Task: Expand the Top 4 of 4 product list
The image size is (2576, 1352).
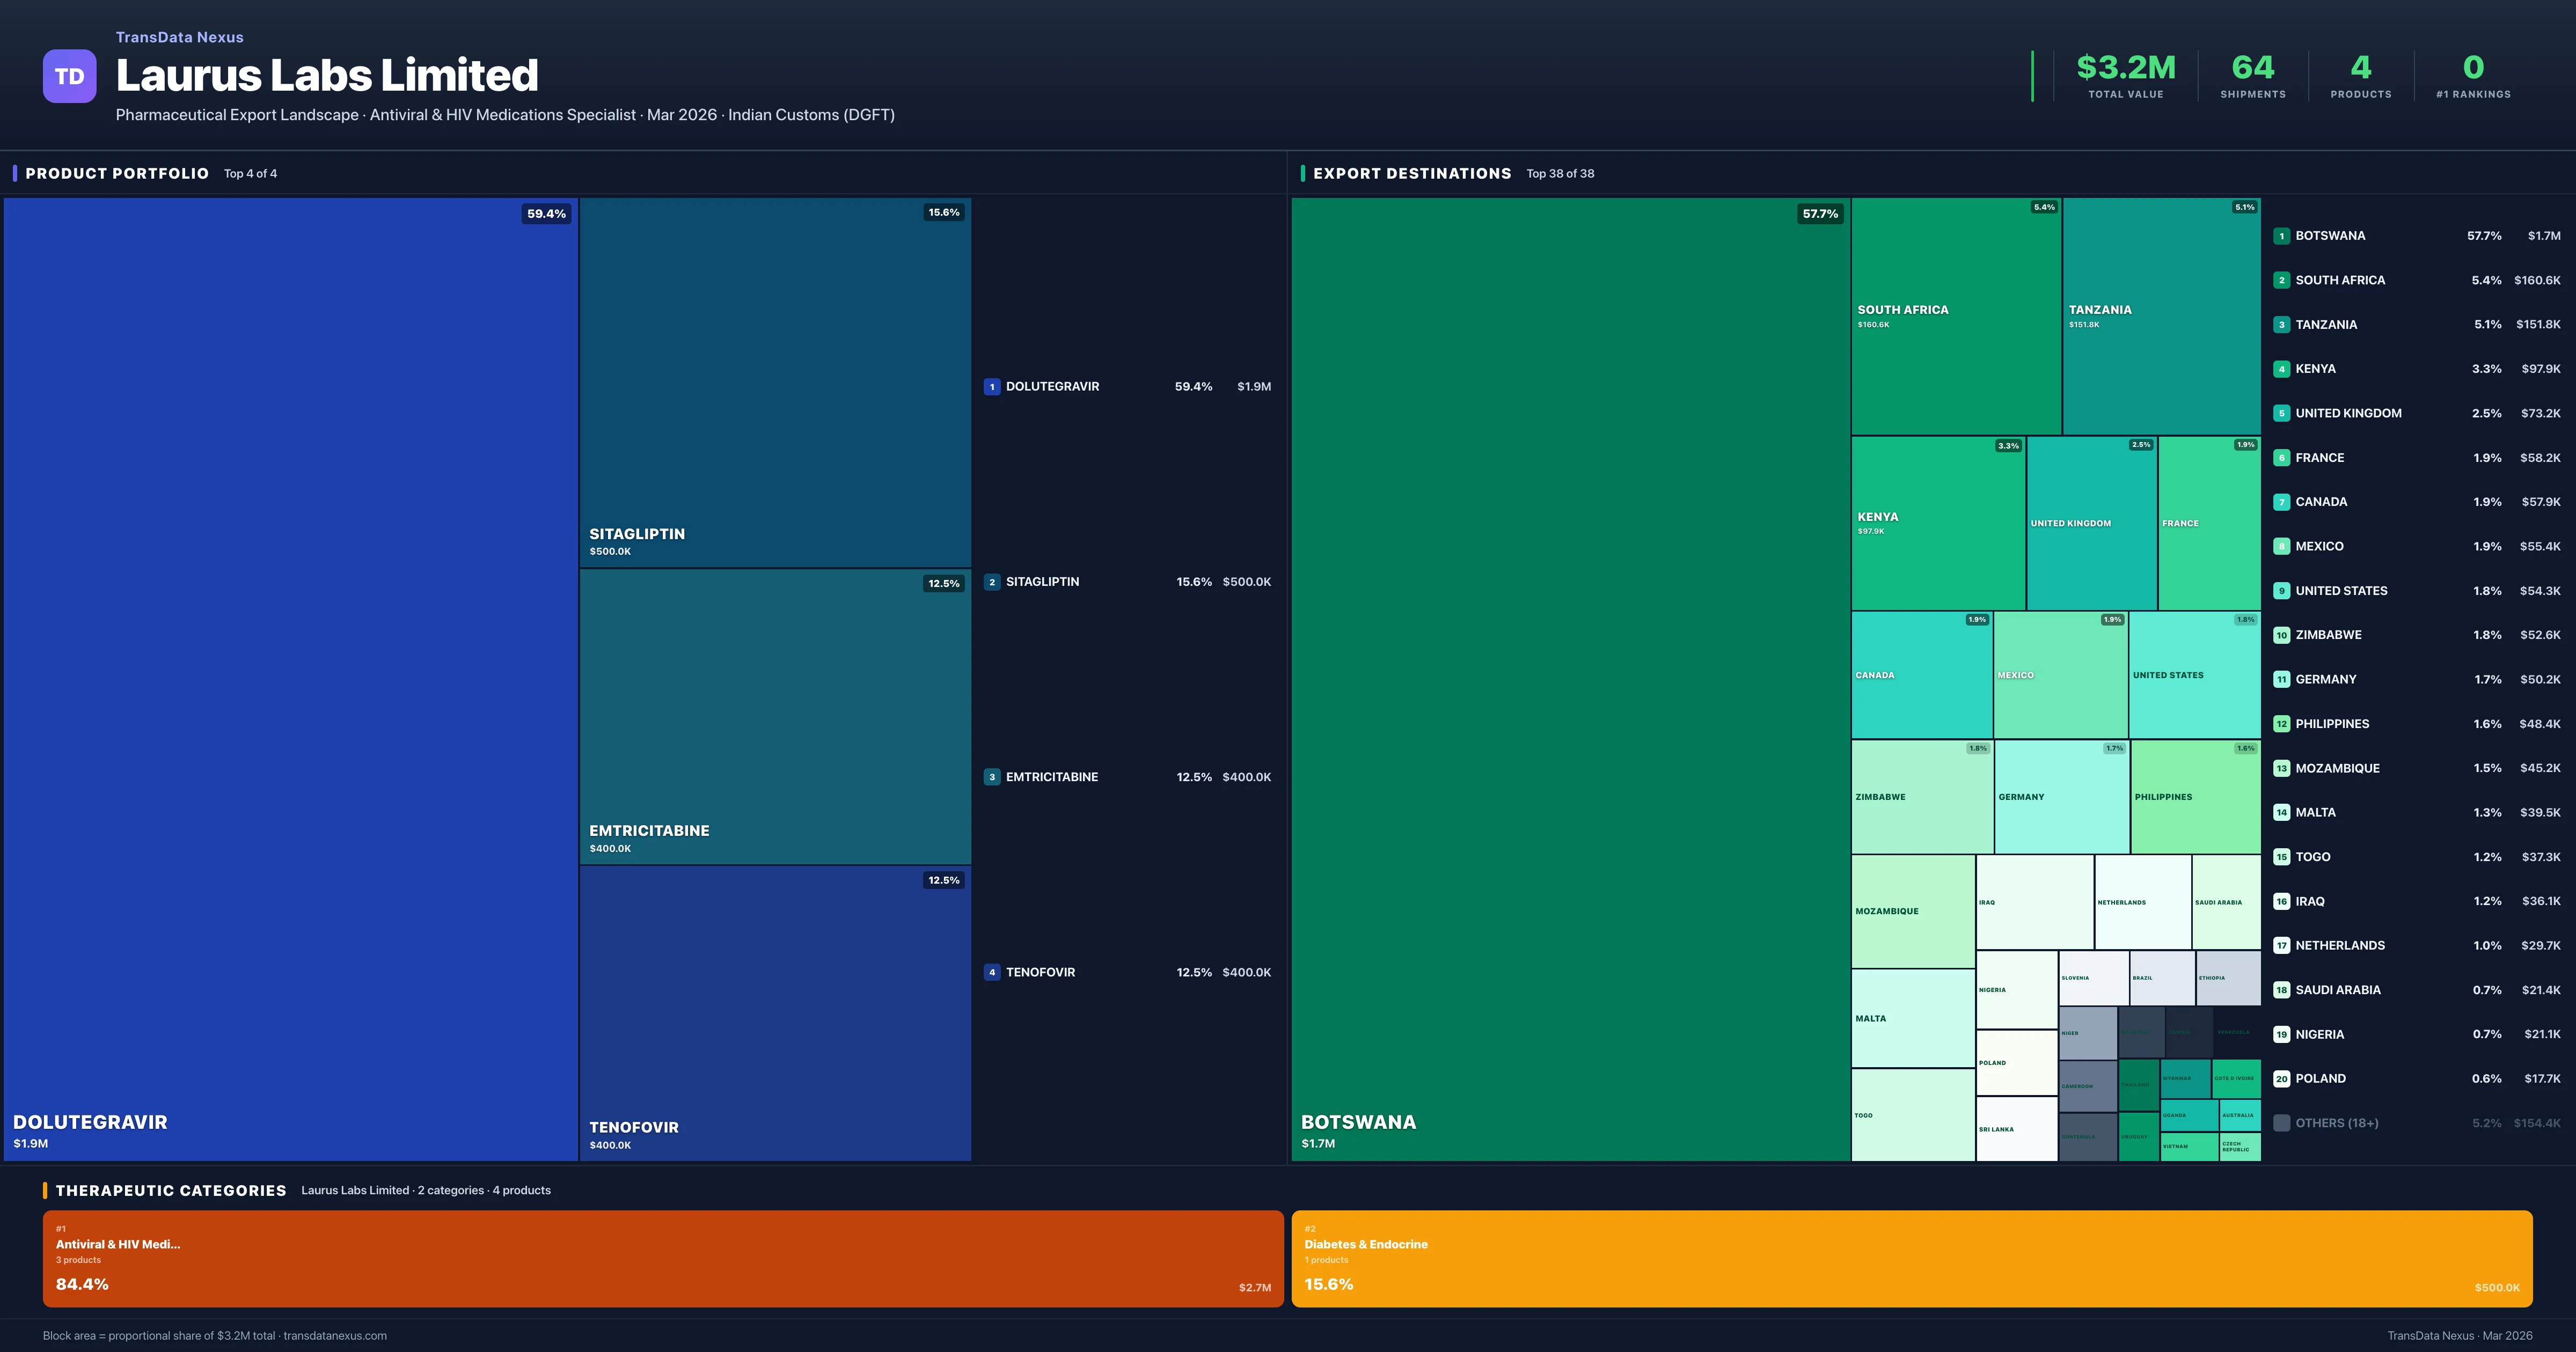Action: point(250,173)
